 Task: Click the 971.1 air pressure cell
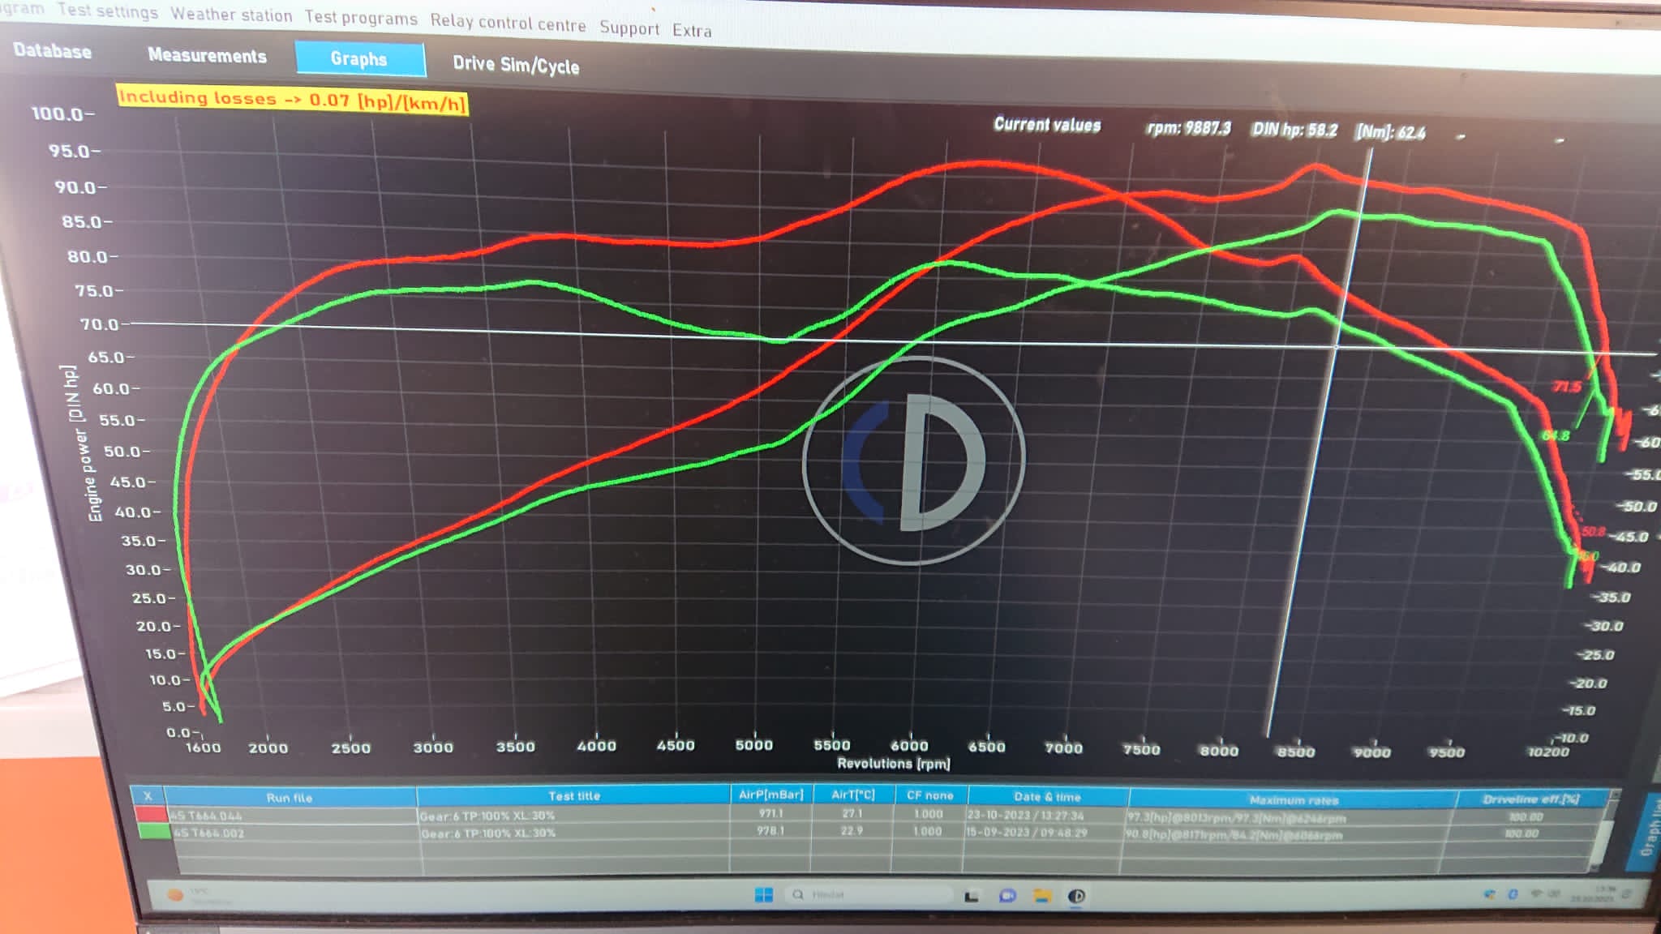[x=770, y=812]
